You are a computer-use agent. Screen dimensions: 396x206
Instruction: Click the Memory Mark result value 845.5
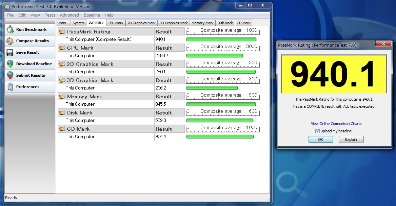click(161, 104)
